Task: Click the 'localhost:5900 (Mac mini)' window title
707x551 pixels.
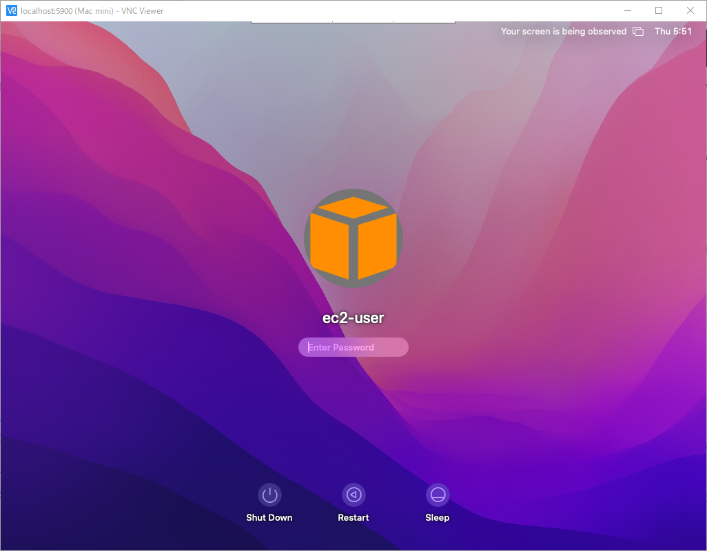Action: (92, 10)
